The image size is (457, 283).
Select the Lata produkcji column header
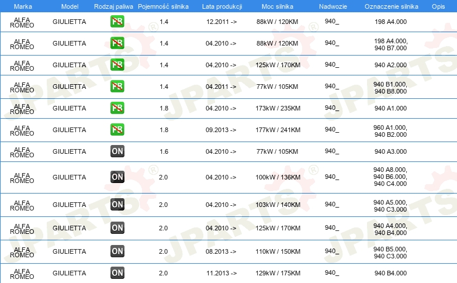(x=222, y=6)
